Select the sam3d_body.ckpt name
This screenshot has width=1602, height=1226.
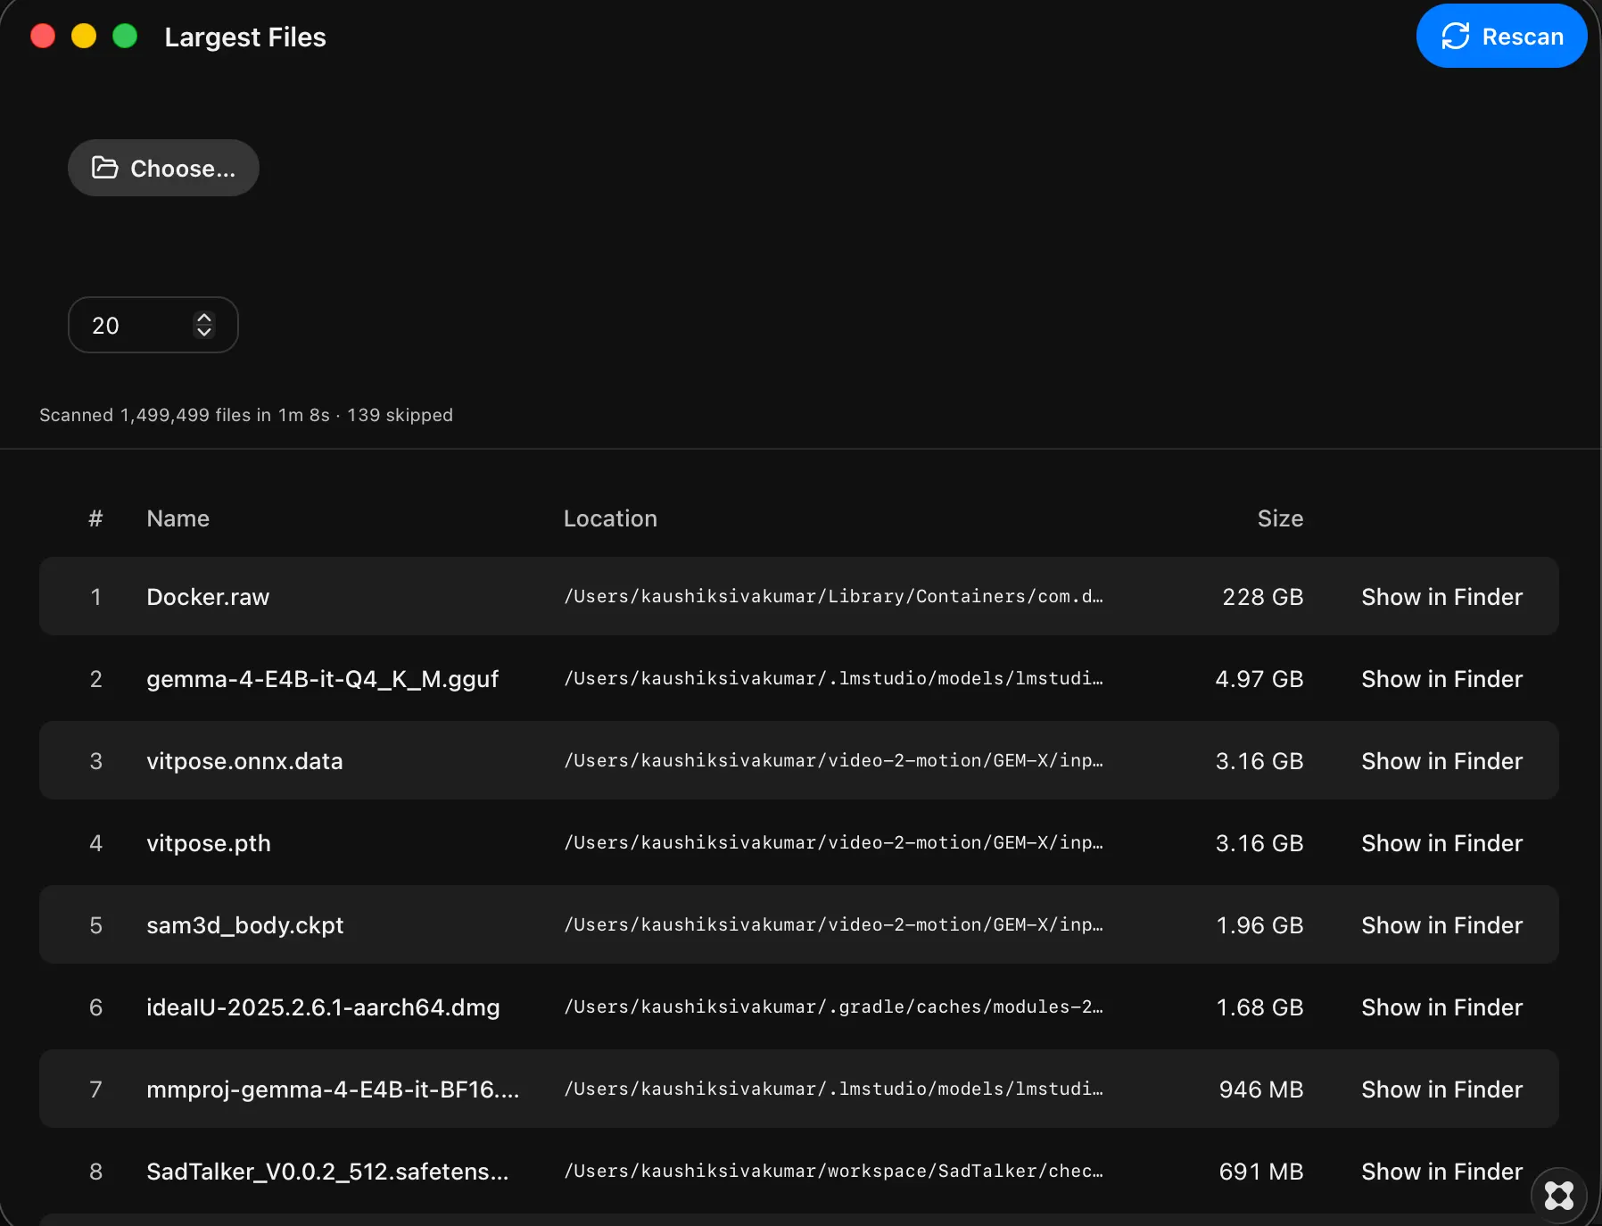pos(245,925)
